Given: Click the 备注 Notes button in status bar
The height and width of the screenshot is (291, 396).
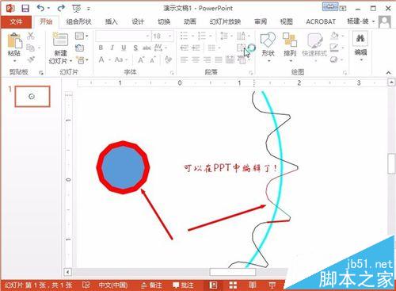Looking at the screenshot, I should tap(151, 285).
